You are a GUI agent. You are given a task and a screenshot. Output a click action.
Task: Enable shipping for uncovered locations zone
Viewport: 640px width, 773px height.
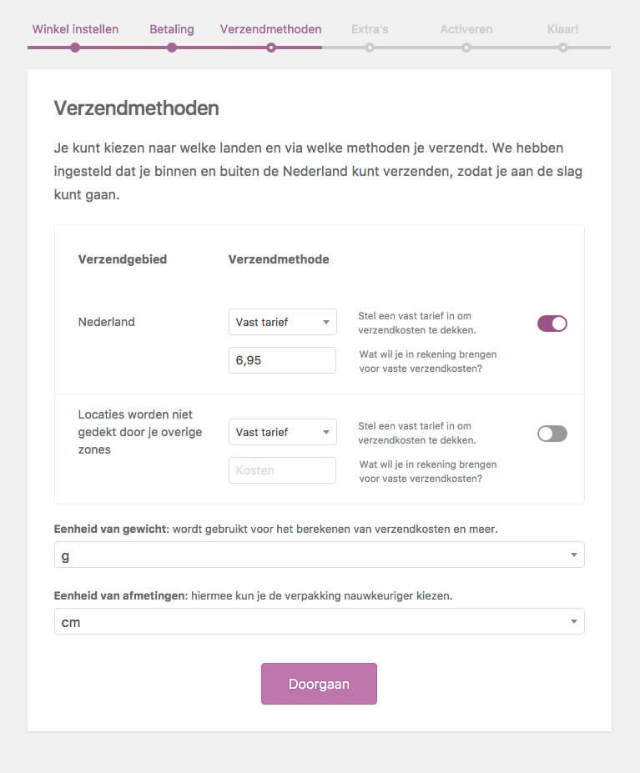pos(552,433)
